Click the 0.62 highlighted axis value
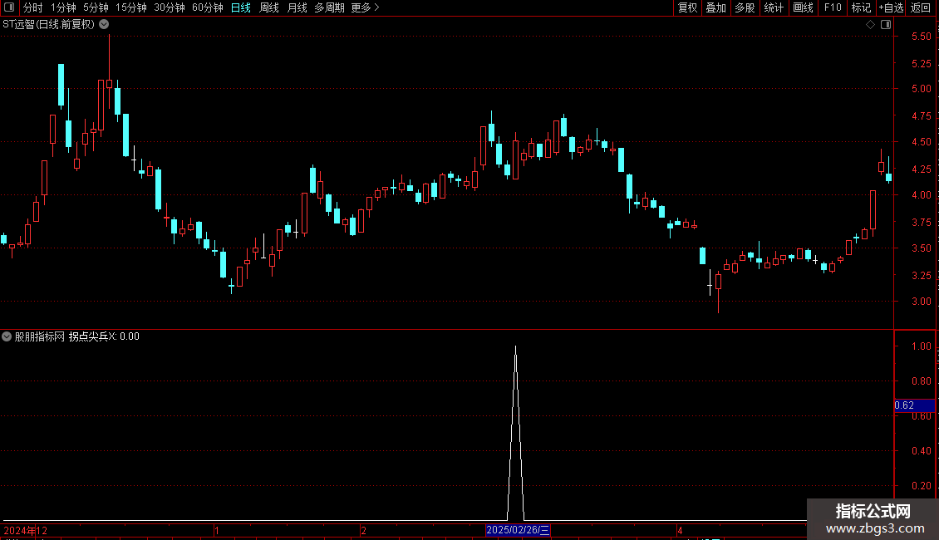The height and width of the screenshot is (540, 939). click(x=914, y=405)
